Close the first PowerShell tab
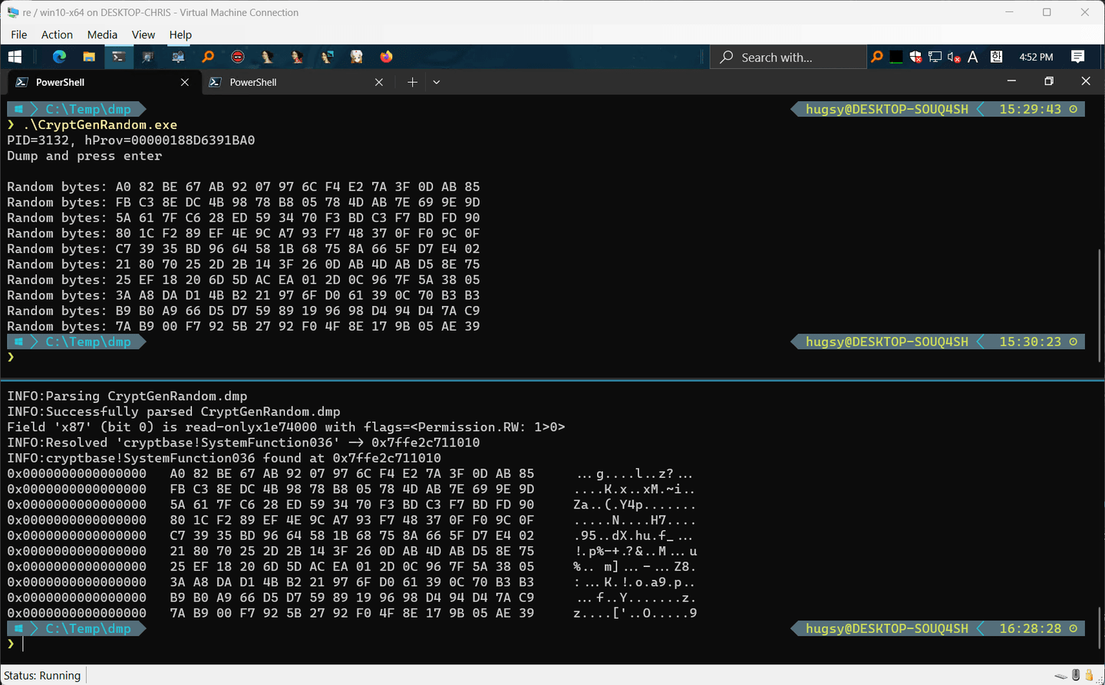This screenshot has height=685, width=1105. point(185,82)
